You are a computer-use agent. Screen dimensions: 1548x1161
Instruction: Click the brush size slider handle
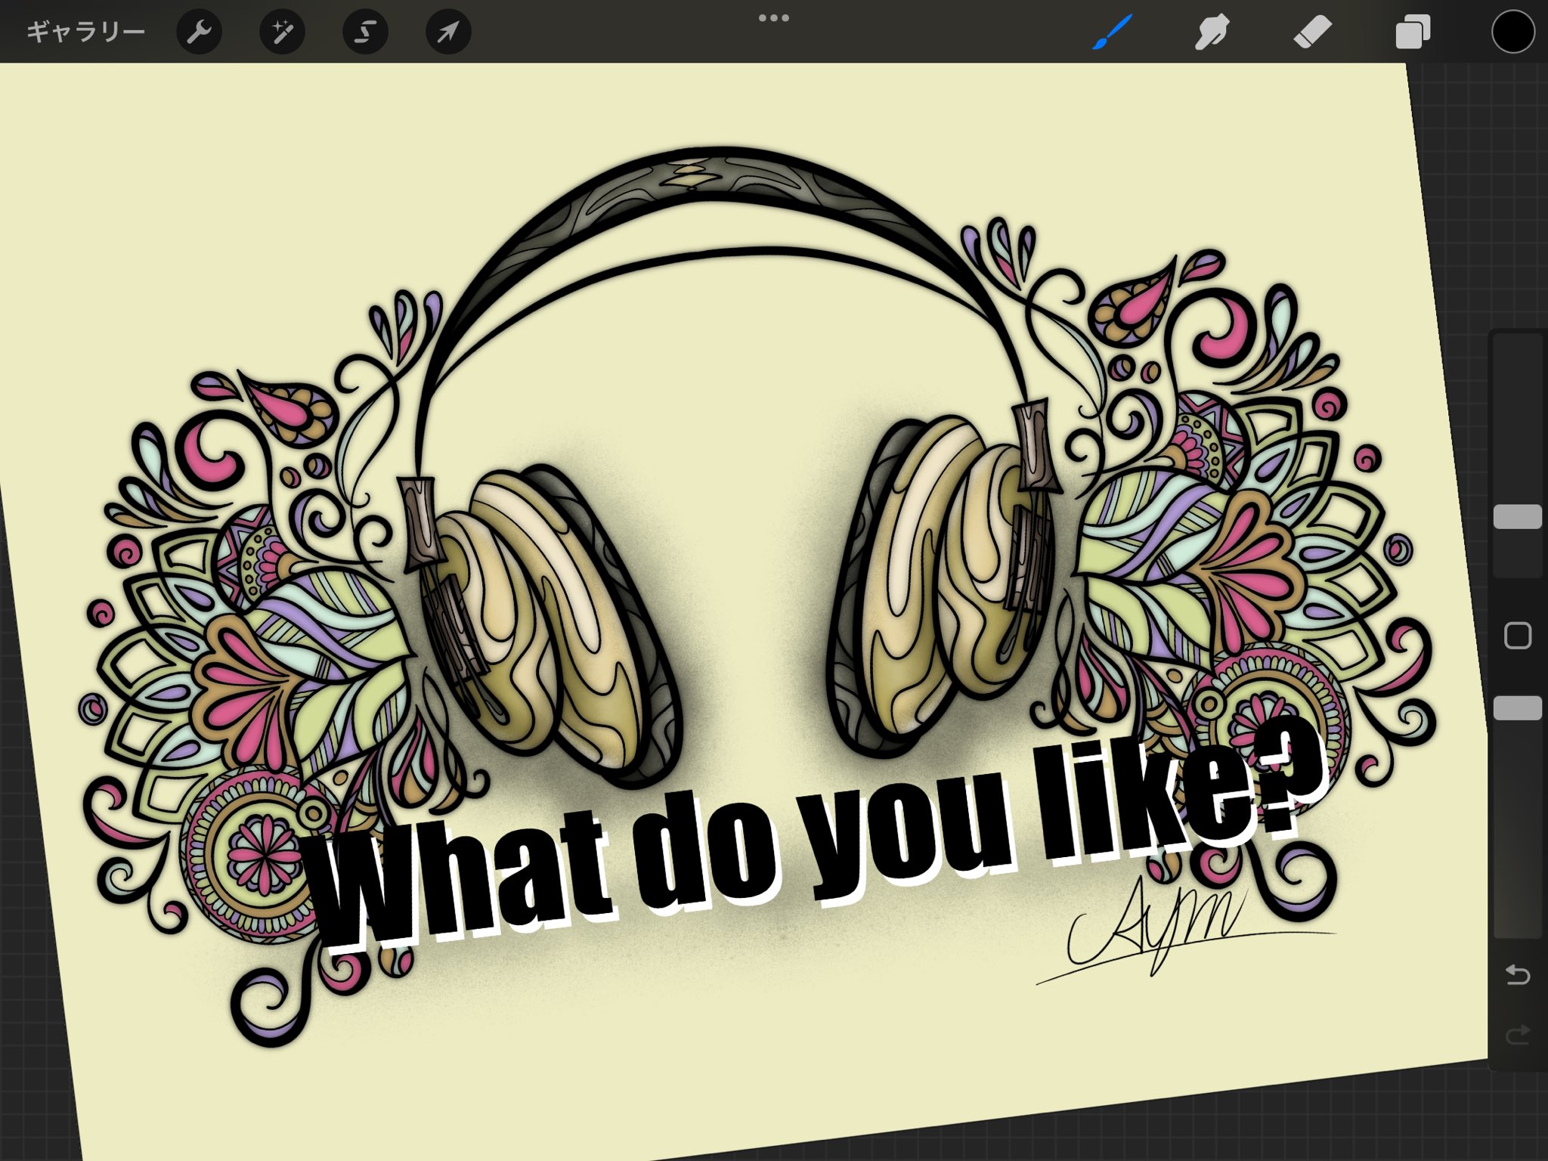point(1517,517)
